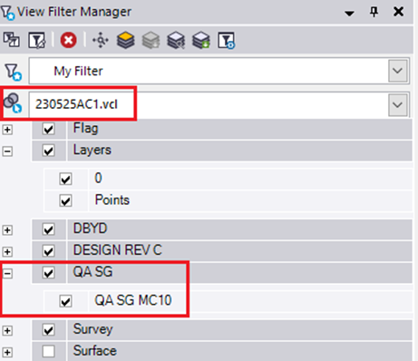Expand the DBYD group
This screenshot has width=418, height=361.
pos(7,230)
